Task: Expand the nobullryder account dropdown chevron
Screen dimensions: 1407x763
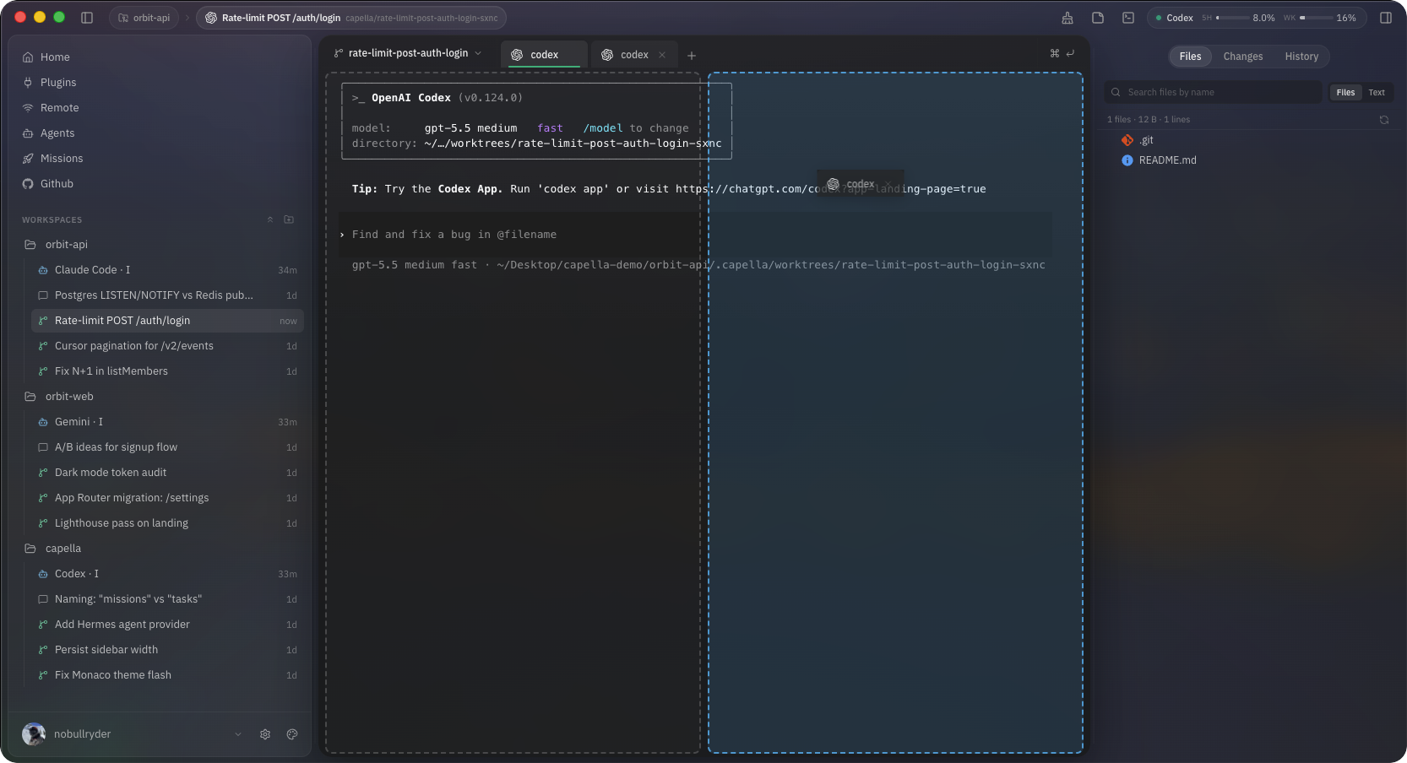Action: pos(238,734)
